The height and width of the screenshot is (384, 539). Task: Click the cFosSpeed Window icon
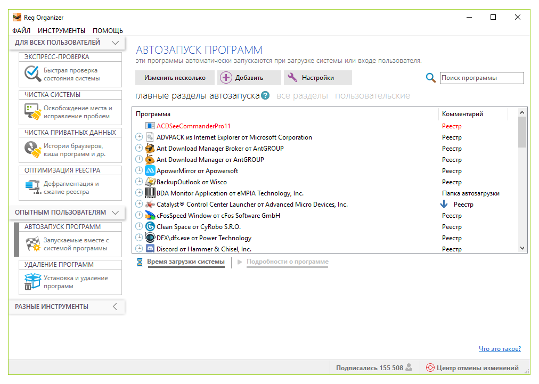pyautogui.click(x=150, y=216)
